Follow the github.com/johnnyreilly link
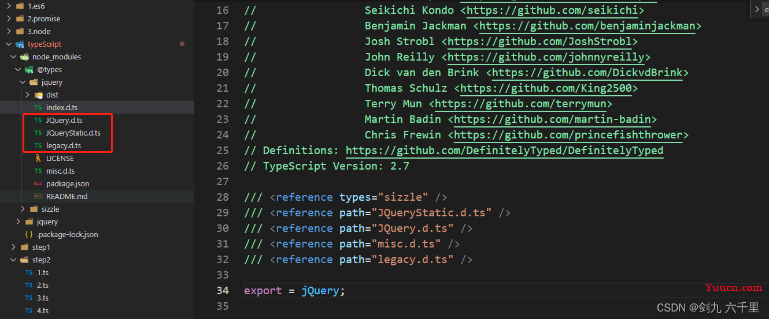The width and height of the screenshot is (769, 319). [x=546, y=57]
